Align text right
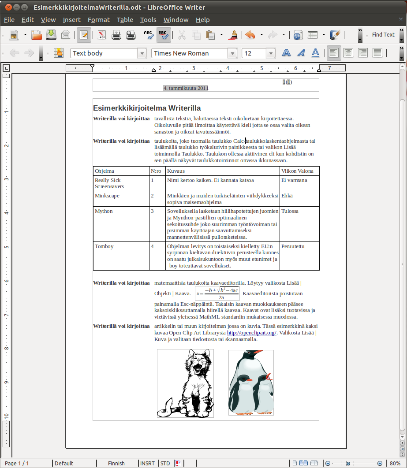 tap(363, 53)
